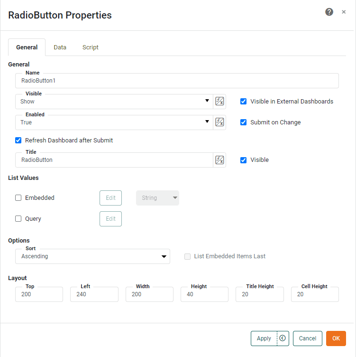This screenshot has width=356, height=357.
Task: Close the RadioButton Properties dialog
Action: (x=344, y=12)
